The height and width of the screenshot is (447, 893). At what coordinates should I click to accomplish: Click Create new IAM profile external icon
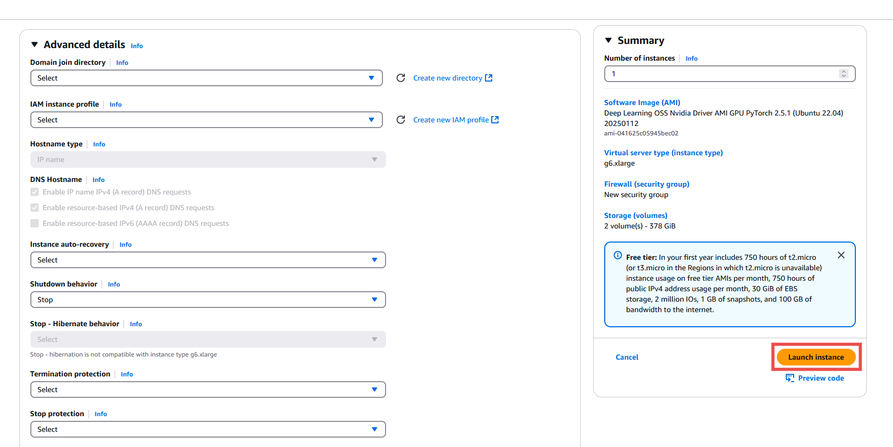point(495,120)
